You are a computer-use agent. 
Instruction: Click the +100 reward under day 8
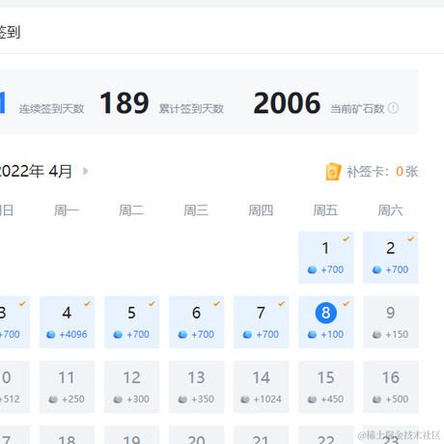click(332, 334)
